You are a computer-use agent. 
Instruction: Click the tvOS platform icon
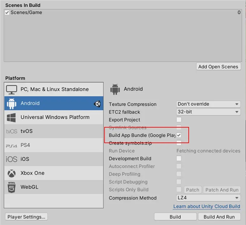coord(11,131)
